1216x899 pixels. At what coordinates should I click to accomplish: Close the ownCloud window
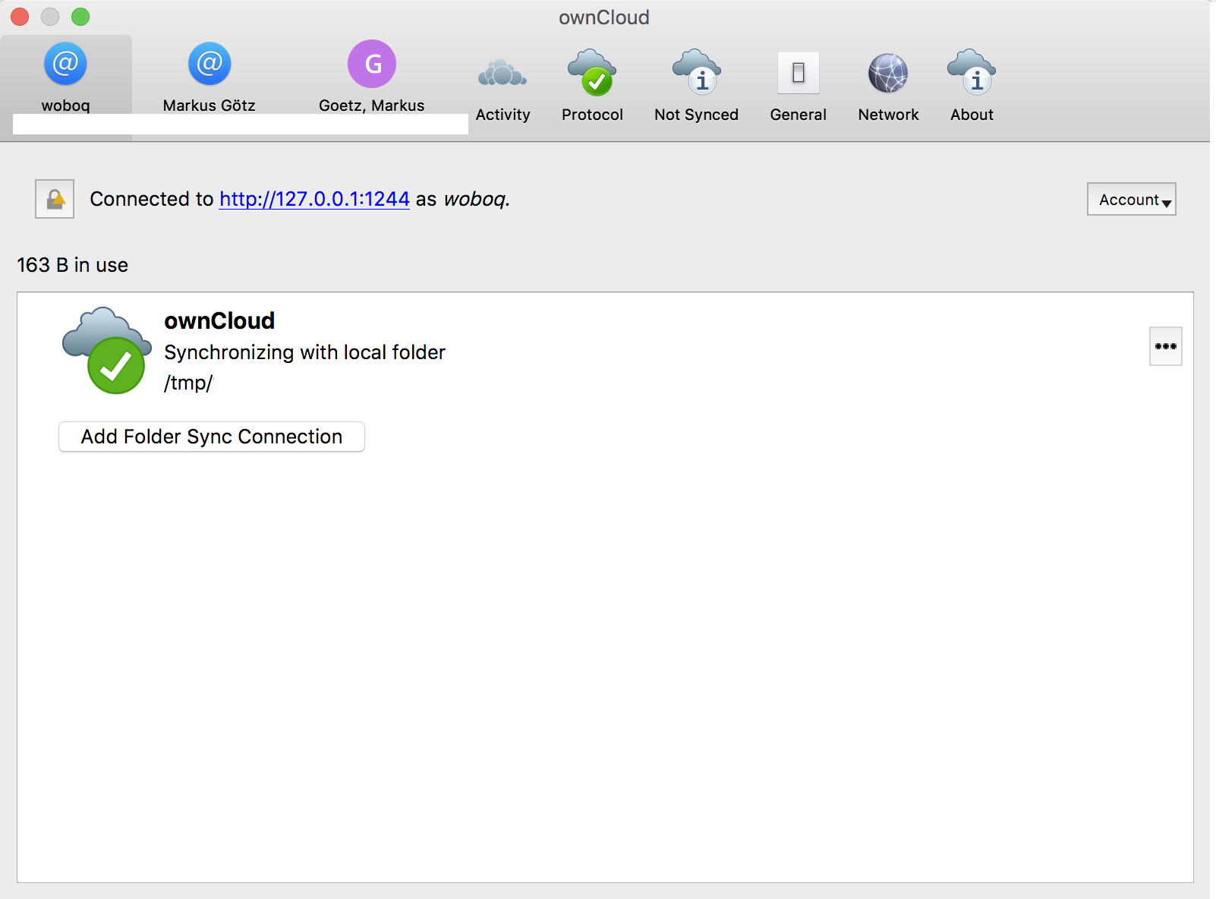pyautogui.click(x=20, y=17)
